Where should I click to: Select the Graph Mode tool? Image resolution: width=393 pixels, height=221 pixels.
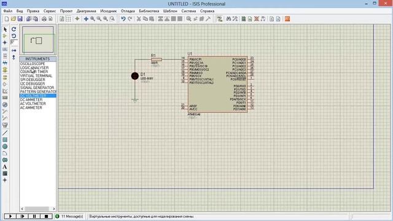point(5,91)
